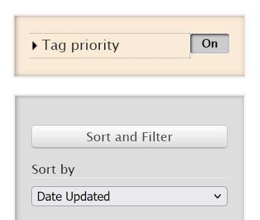Click the chevron arrow on Date Updated
This screenshot has width=260, height=220.
217,196
